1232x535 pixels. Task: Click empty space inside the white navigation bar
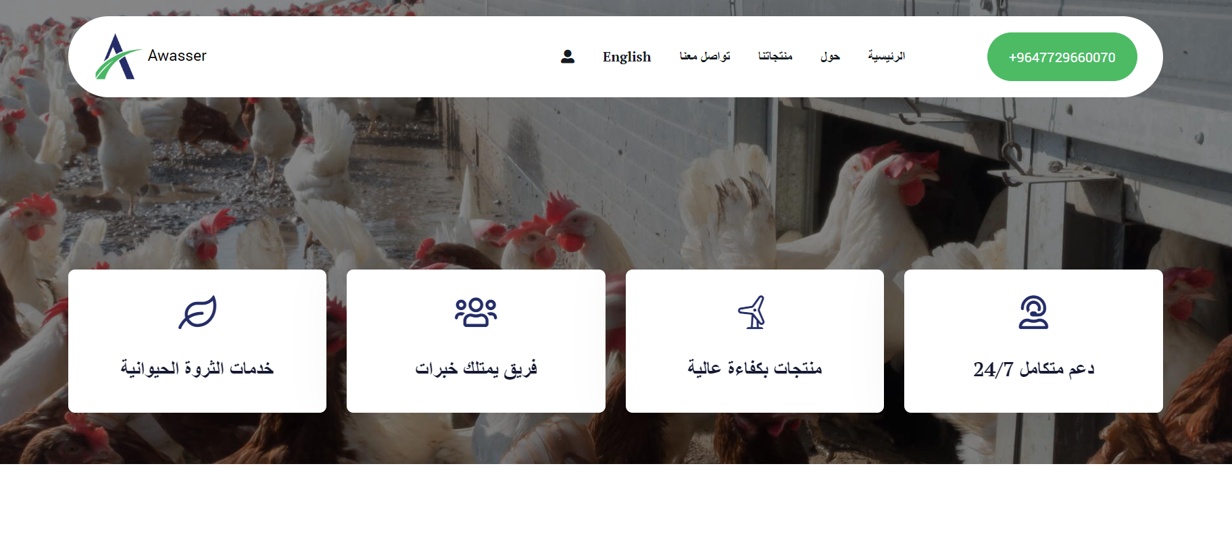point(378,57)
